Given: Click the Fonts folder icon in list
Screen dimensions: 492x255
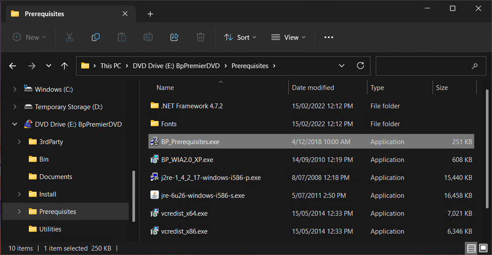Looking at the screenshot, I should pos(154,123).
